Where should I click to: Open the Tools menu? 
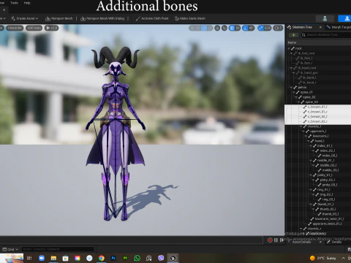[14, 3]
